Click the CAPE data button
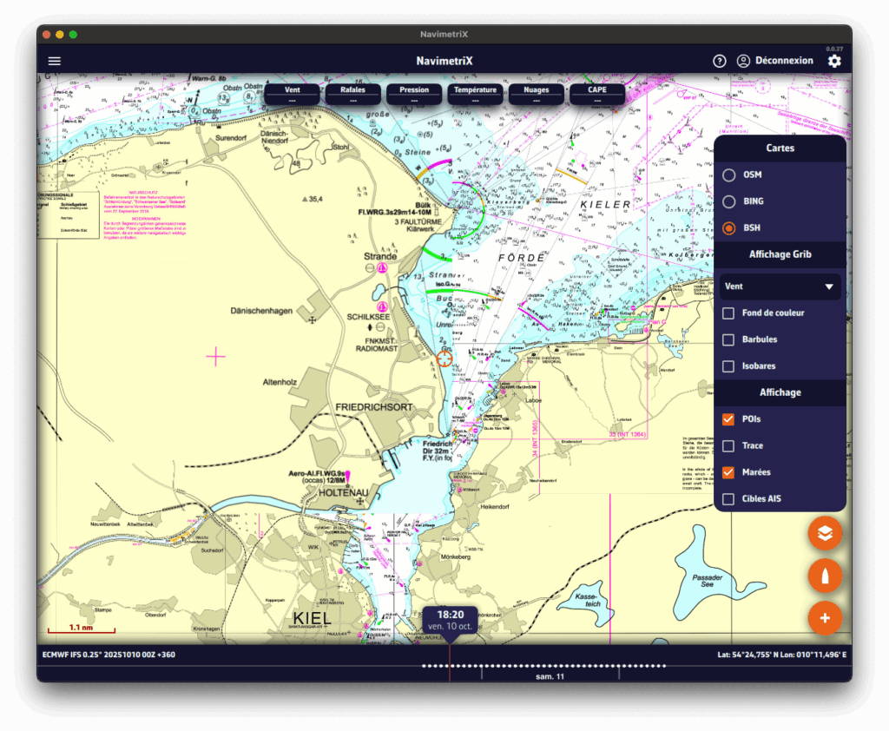This screenshot has height=731, width=889. pos(597,94)
